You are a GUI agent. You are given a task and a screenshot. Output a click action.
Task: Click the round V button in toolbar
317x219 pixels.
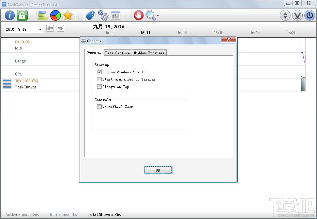pyautogui.click(x=297, y=15)
